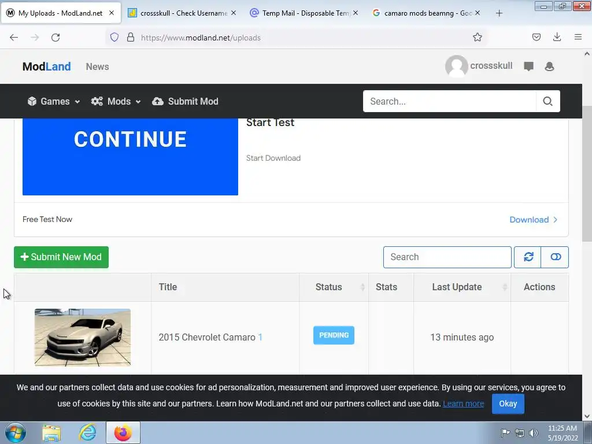592x444 pixels.
Task: Bookmark this page with the star icon
Action: pyautogui.click(x=477, y=37)
